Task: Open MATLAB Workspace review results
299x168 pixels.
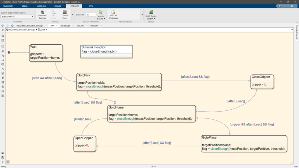Action: click(x=114, y=15)
